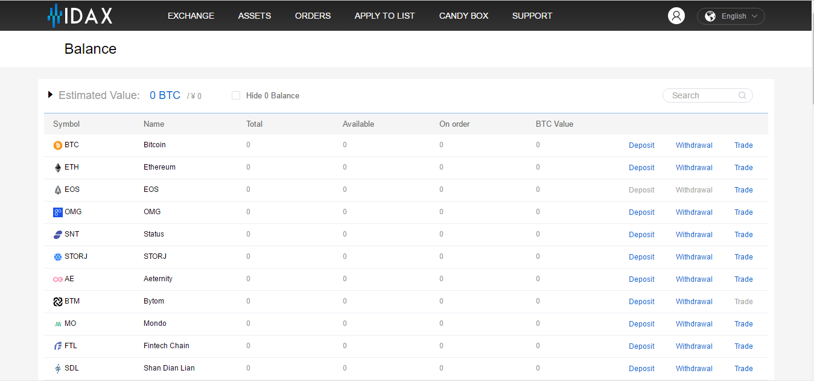The image size is (814, 382).
Task: Click Deposit for Bytom
Action: 641,302
